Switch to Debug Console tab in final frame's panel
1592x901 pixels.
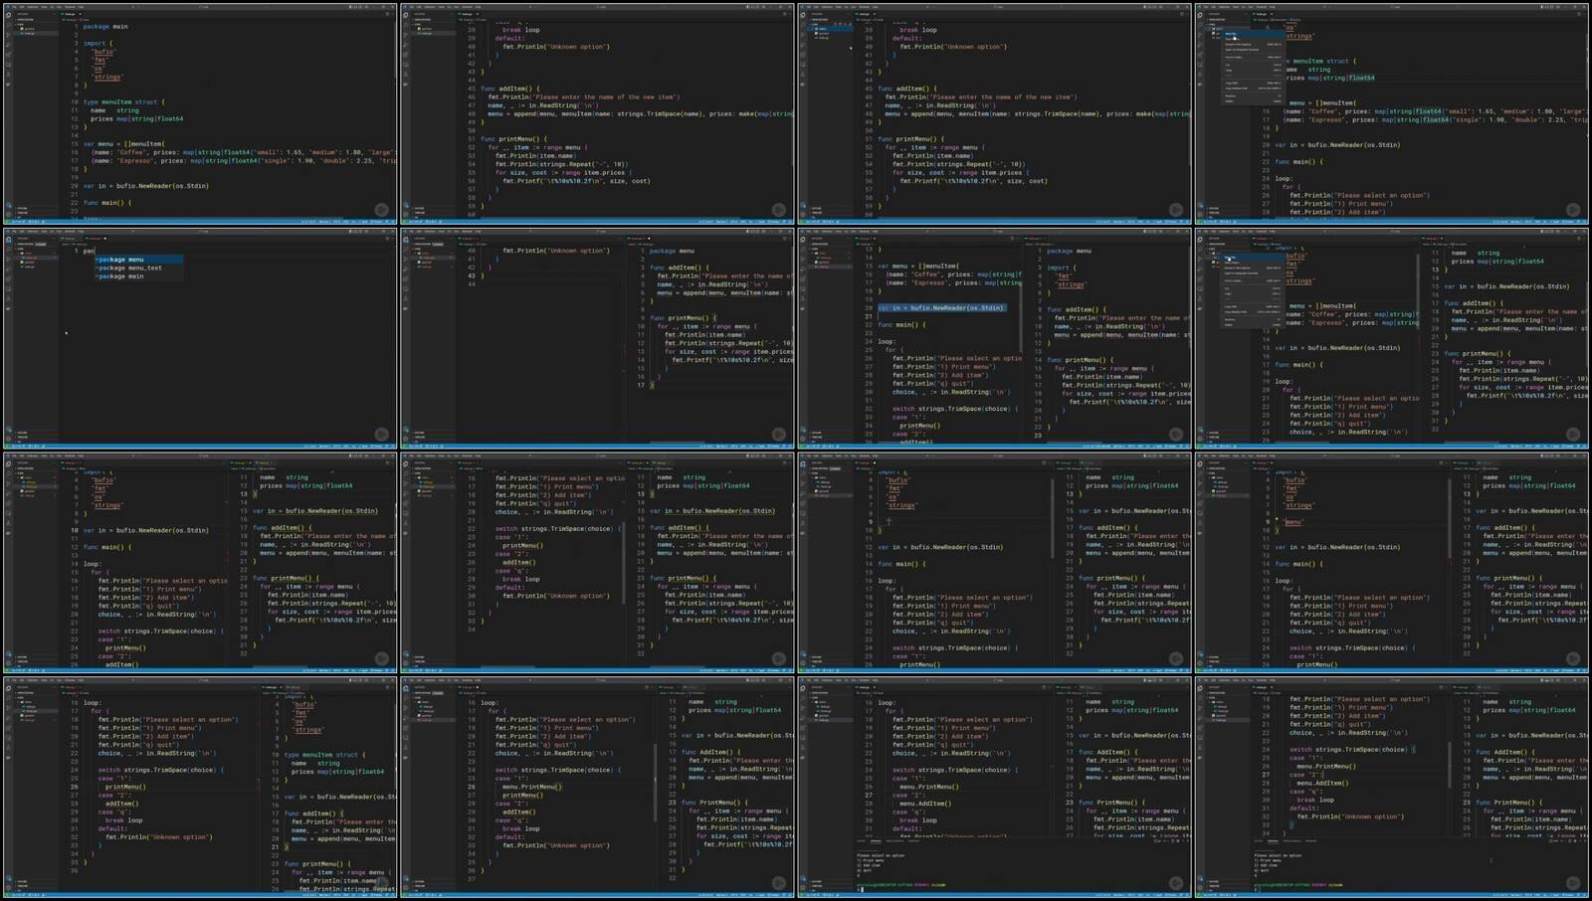click(x=1292, y=841)
